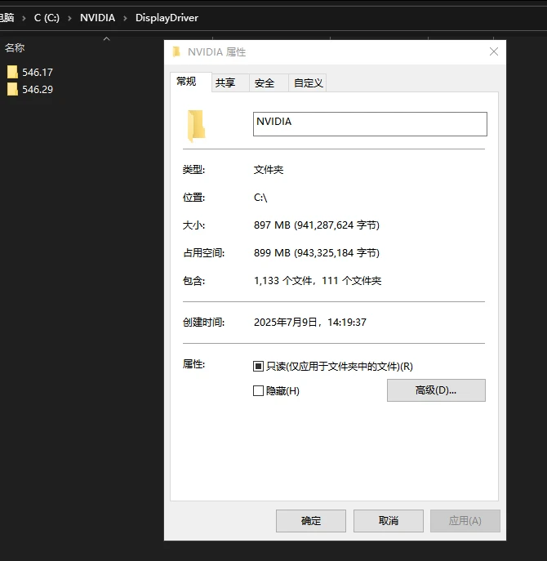547x561 pixels.
Task: Close the NVIDIA 属性 dialog
Action: tap(494, 51)
